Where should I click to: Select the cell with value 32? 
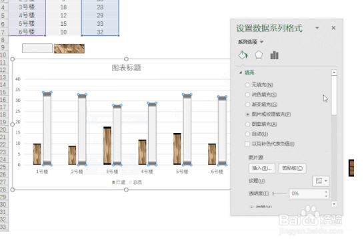coord(100,32)
